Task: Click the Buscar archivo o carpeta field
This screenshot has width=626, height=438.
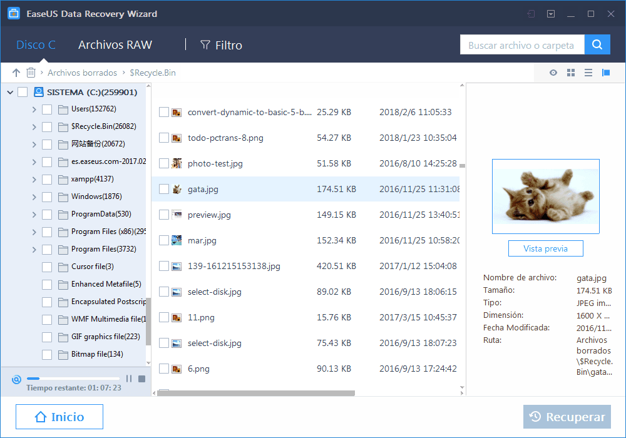Action: pos(522,44)
